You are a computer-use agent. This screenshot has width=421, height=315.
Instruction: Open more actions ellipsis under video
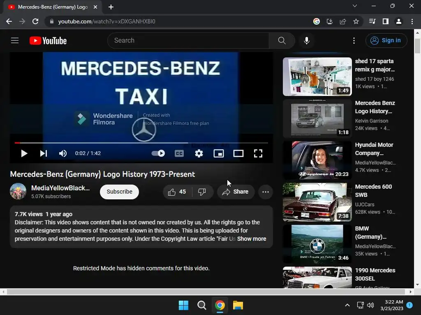tap(266, 192)
